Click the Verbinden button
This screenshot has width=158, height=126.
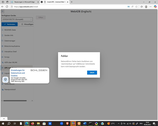(10, 24)
